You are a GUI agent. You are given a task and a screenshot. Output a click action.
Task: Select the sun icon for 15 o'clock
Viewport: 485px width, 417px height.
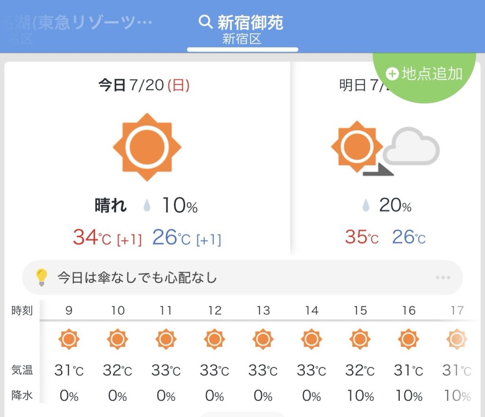tap(360, 339)
